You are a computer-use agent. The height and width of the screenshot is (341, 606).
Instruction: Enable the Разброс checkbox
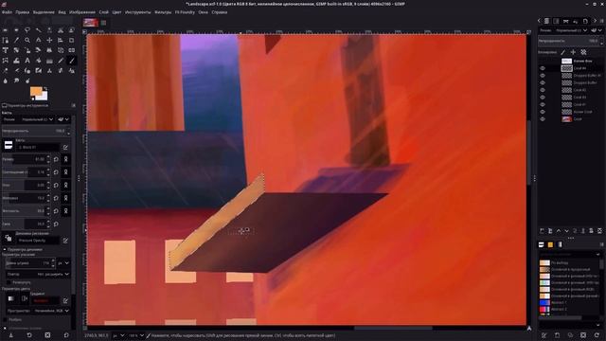pyautogui.click(x=5, y=320)
